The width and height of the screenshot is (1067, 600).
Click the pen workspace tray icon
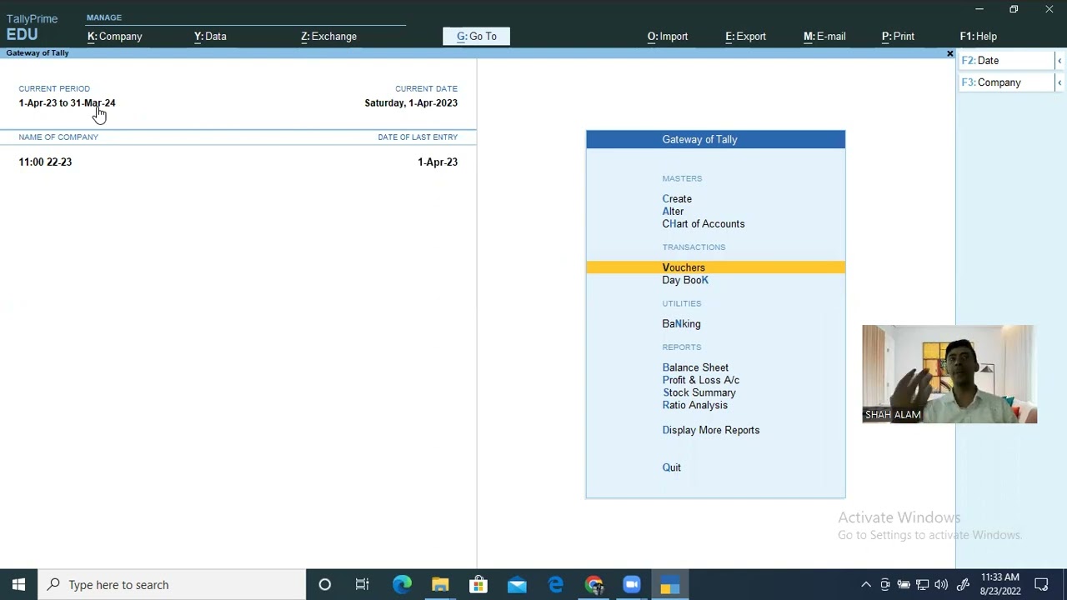(x=963, y=585)
